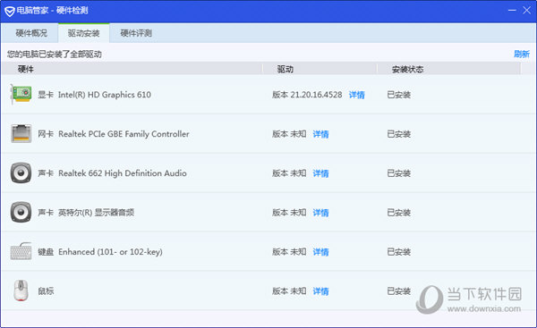This screenshot has width=537, height=328.
Task: Click version text 版本 21.20.16.4528
Action: [307, 95]
